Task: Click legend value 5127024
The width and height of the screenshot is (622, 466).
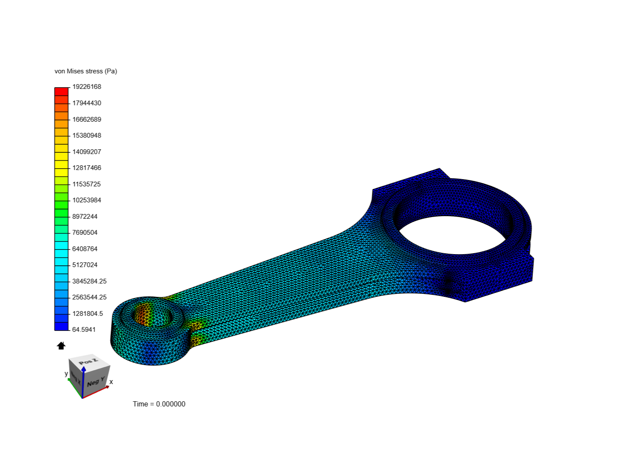Action: (85, 265)
